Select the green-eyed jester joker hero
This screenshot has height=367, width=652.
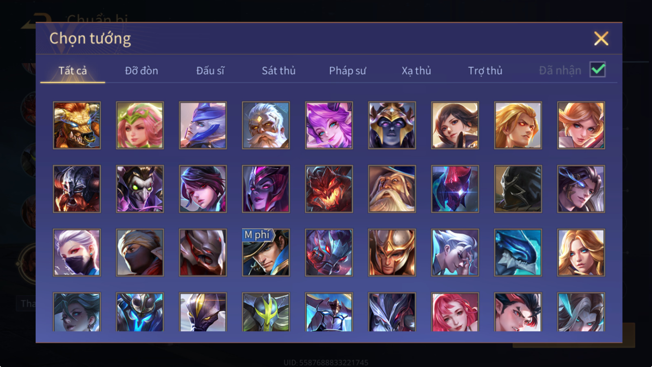click(140, 189)
